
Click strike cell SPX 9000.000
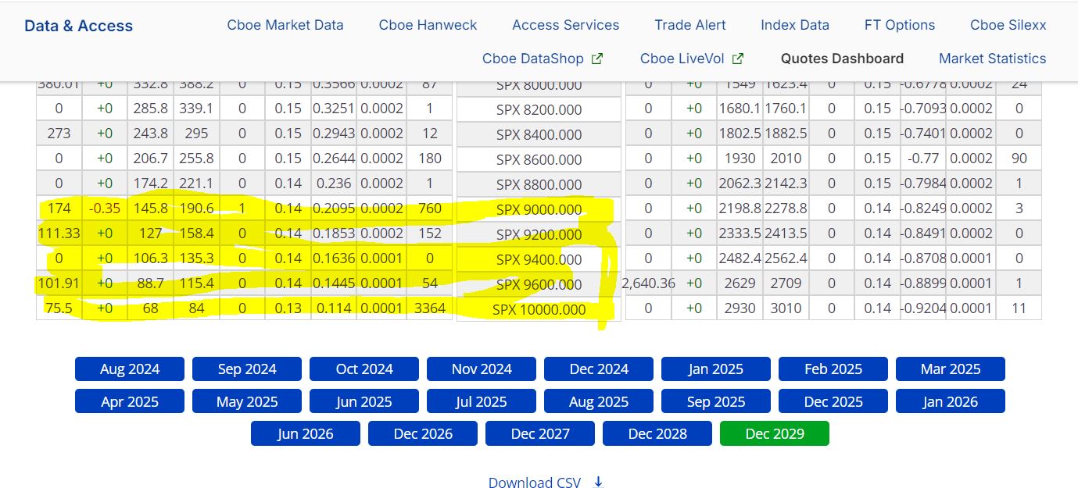coord(539,209)
